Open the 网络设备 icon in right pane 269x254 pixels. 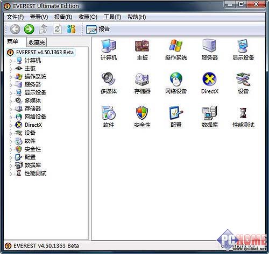click(x=176, y=83)
